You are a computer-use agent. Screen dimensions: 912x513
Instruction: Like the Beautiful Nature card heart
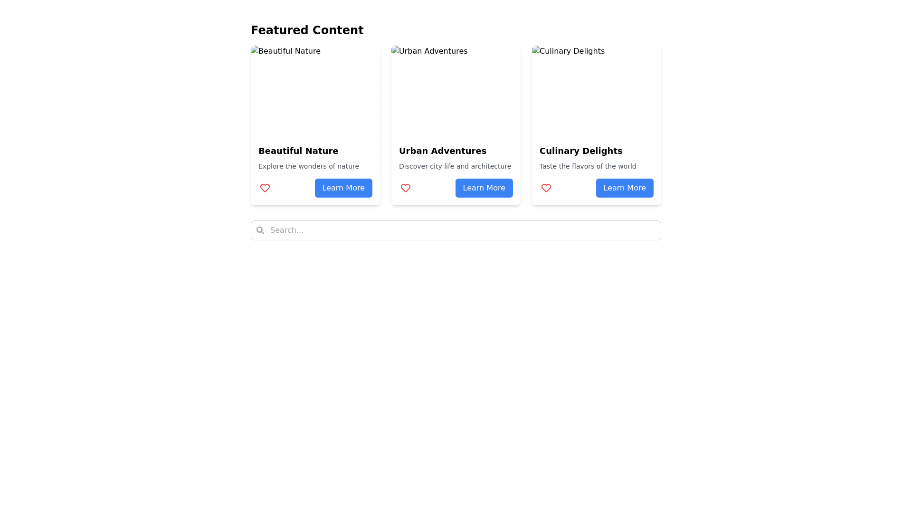[x=265, y=188]
